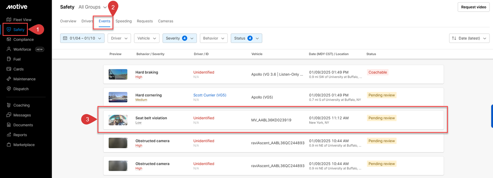493x178 pixels.
Task: Open Scott Currier (VG5) driver link
Action: click(210, 95)
